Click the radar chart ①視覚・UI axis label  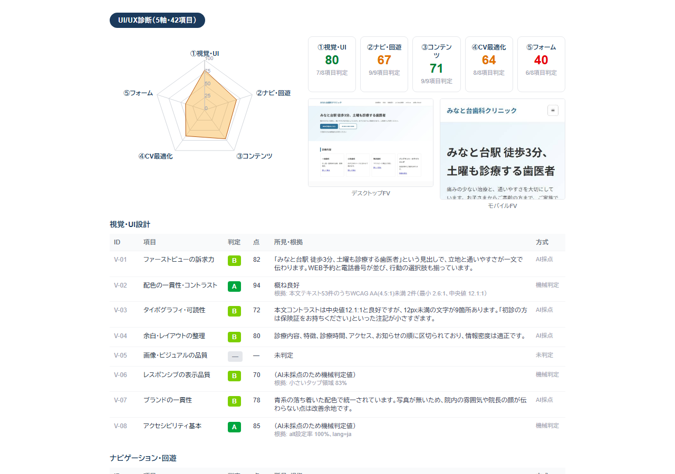coord(205,54)
